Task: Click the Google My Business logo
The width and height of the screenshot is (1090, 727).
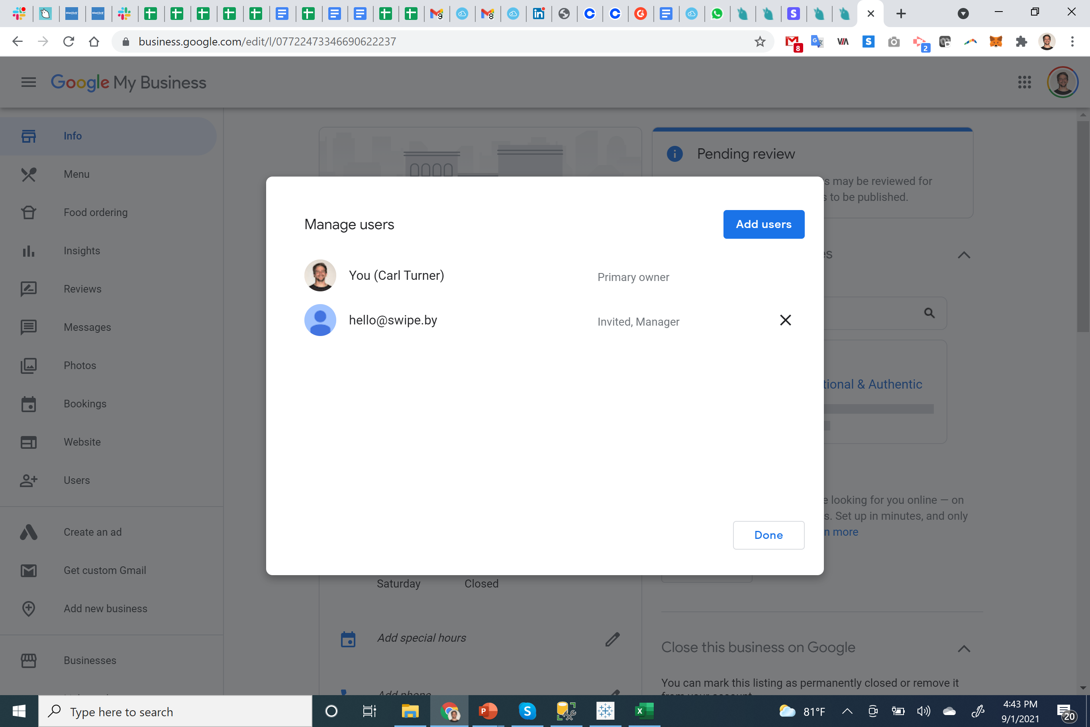Action: pos(128,83)
